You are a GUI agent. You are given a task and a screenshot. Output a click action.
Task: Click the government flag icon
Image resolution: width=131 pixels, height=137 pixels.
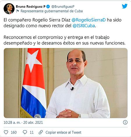17,11
